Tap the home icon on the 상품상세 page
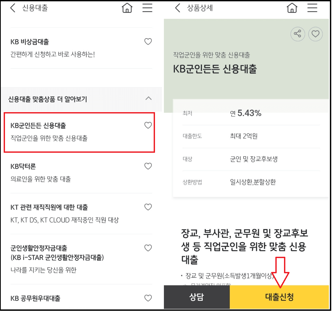This screenshot has width=332, height=311. pyautogui.click(x=292, y=8)
